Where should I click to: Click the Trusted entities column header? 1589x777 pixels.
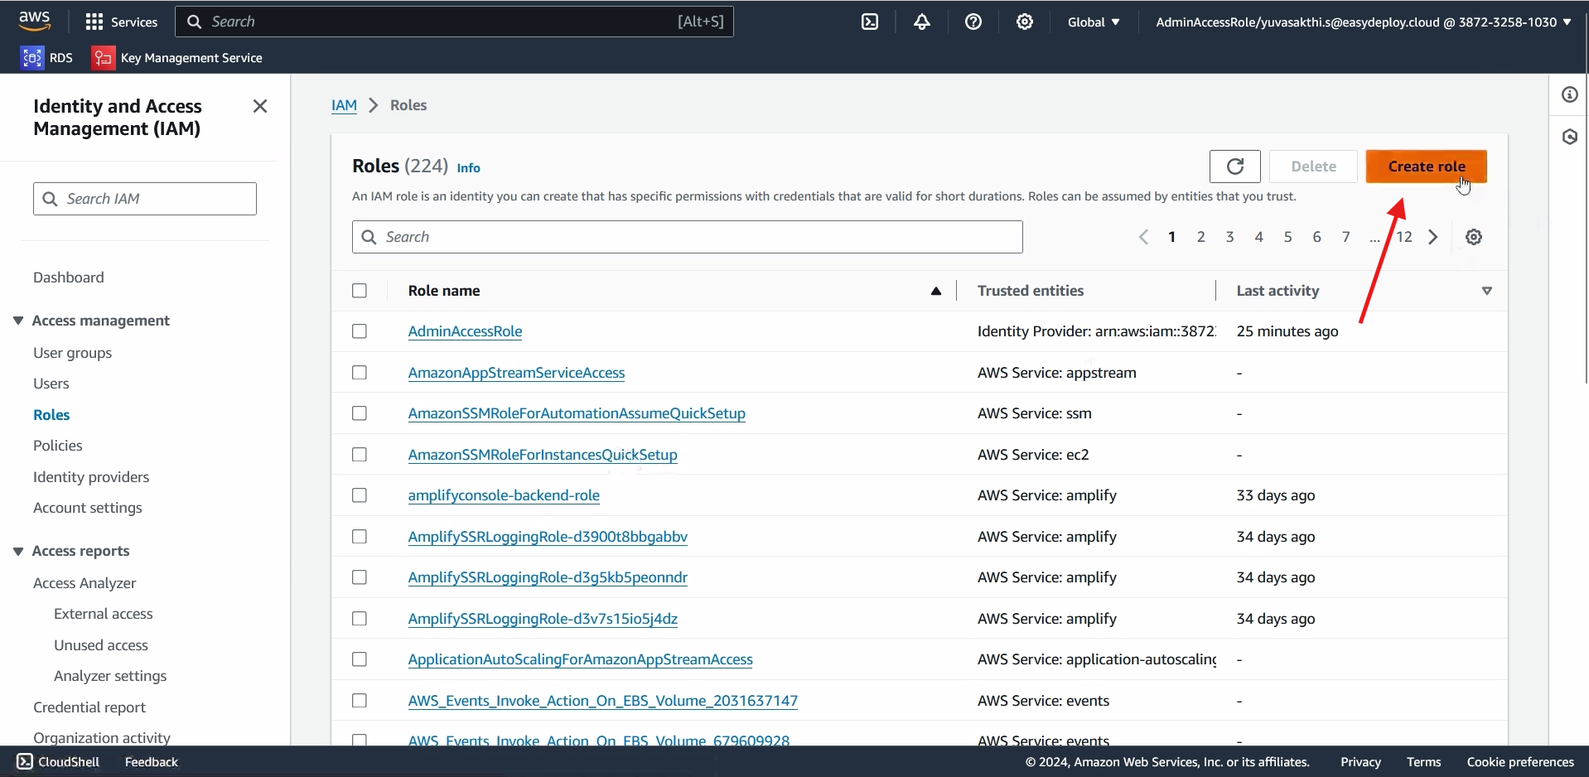[1031, 291]
